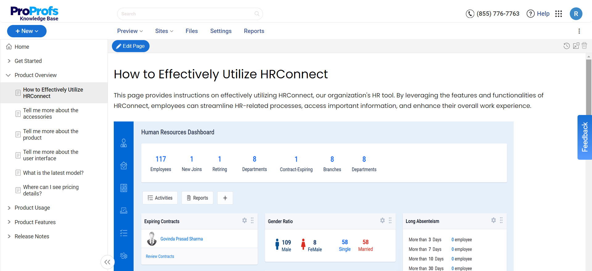Click the Branches statistic
This screenshot has width=592, height=271.
(332, 164)
